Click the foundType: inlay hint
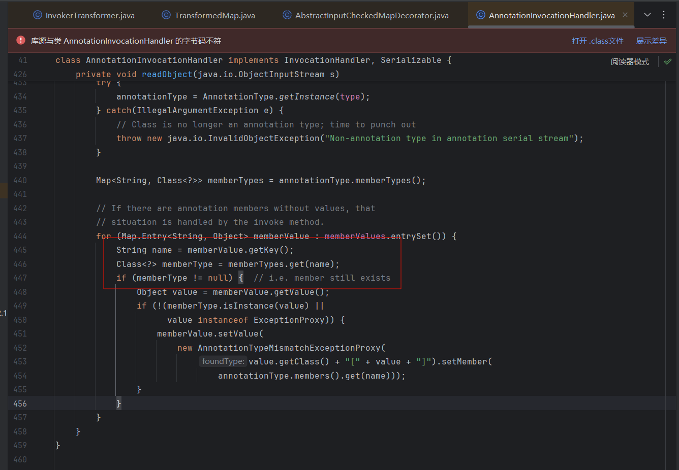679x470 pixels. pos(223,361)
